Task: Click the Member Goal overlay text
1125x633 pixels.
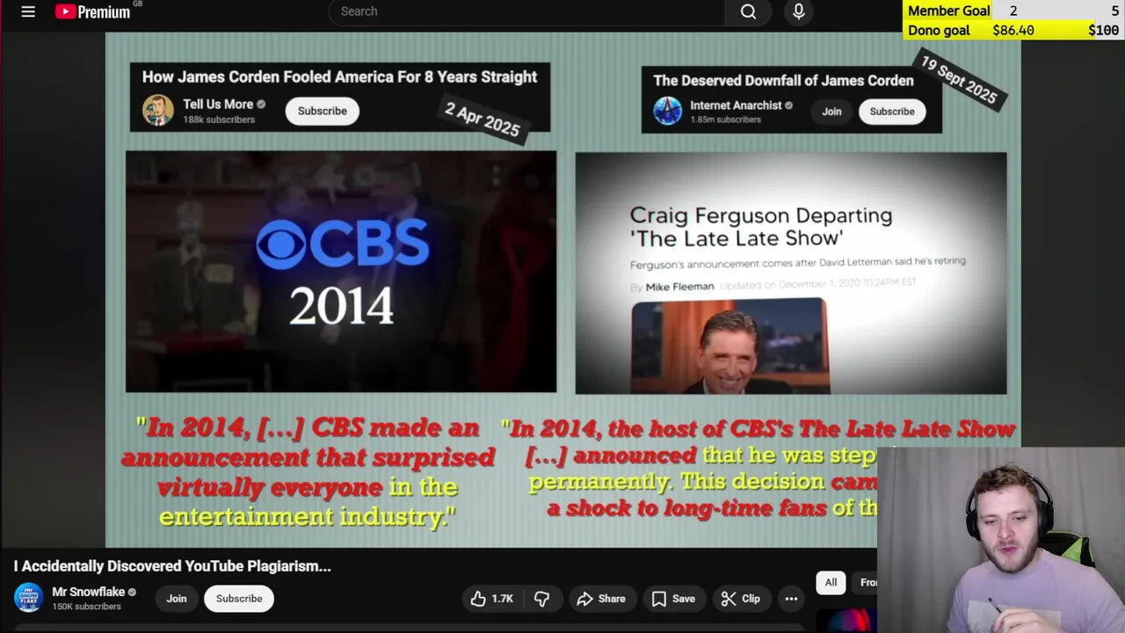Action: (948, 11)
